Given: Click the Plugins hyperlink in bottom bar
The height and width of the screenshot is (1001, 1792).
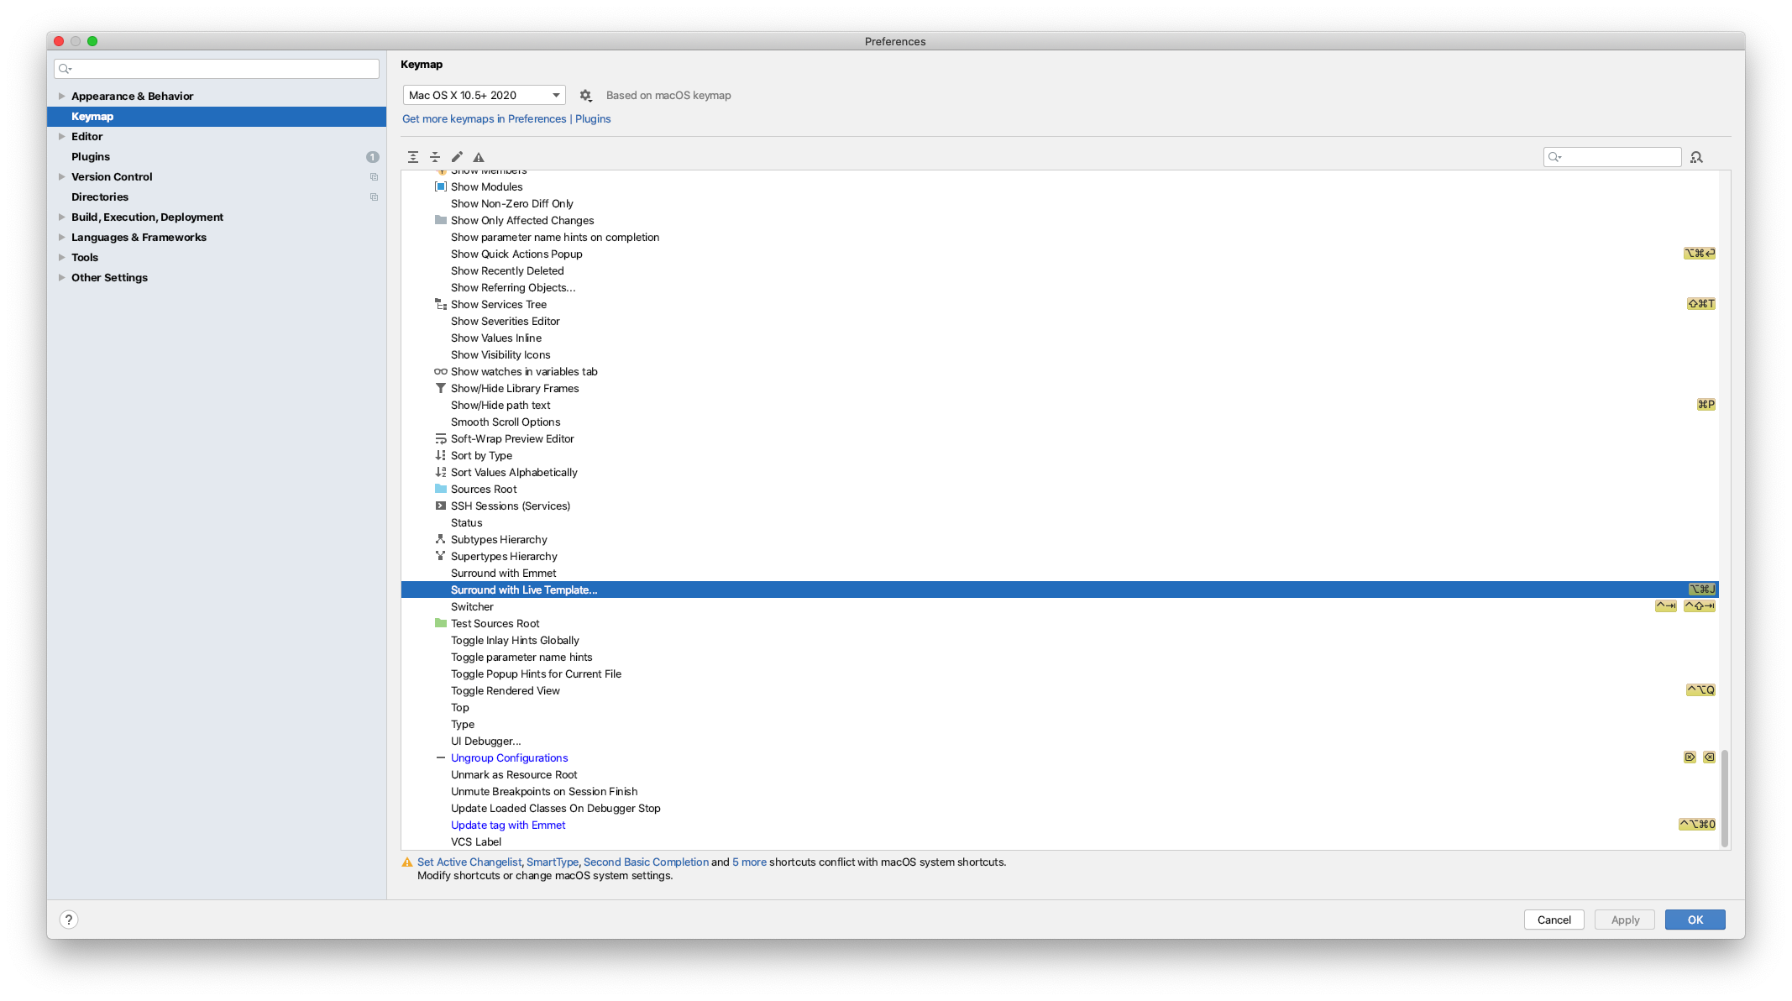Looking at the screenshot, I should point(592,118).
